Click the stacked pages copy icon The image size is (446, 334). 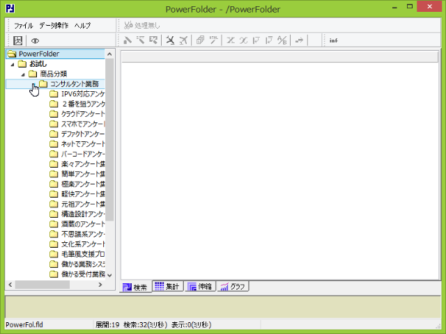(200, 40)
